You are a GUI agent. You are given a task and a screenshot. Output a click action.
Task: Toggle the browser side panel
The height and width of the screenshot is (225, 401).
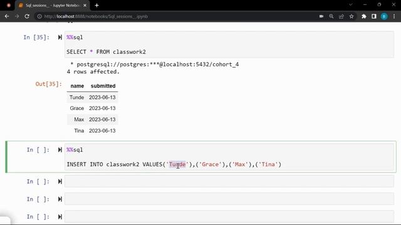[x=374, y=16]
